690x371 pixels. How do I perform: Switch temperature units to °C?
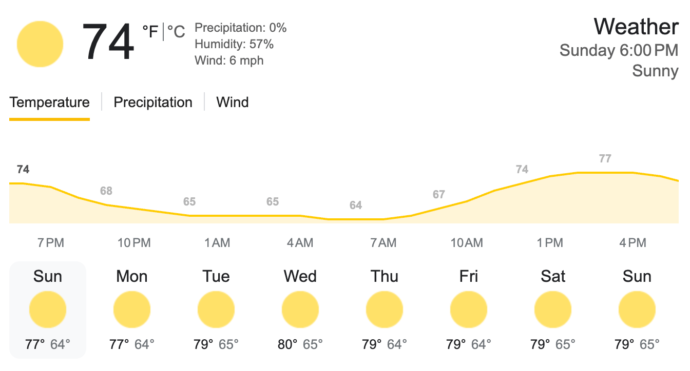tap(176, 32)
